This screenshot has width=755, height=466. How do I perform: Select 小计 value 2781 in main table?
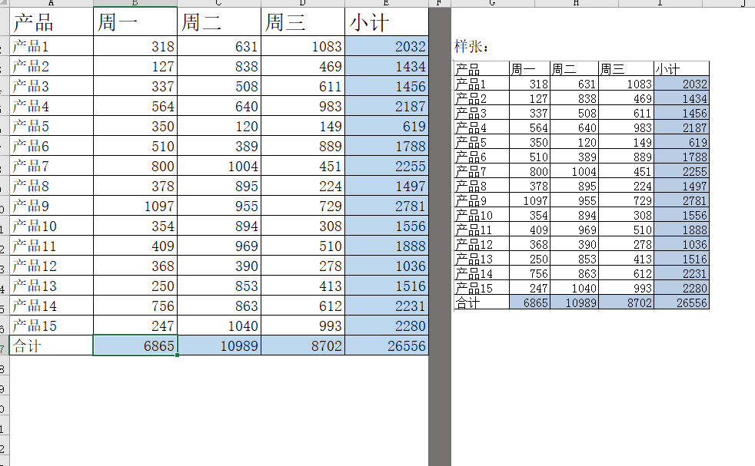[x=387, y=206]
